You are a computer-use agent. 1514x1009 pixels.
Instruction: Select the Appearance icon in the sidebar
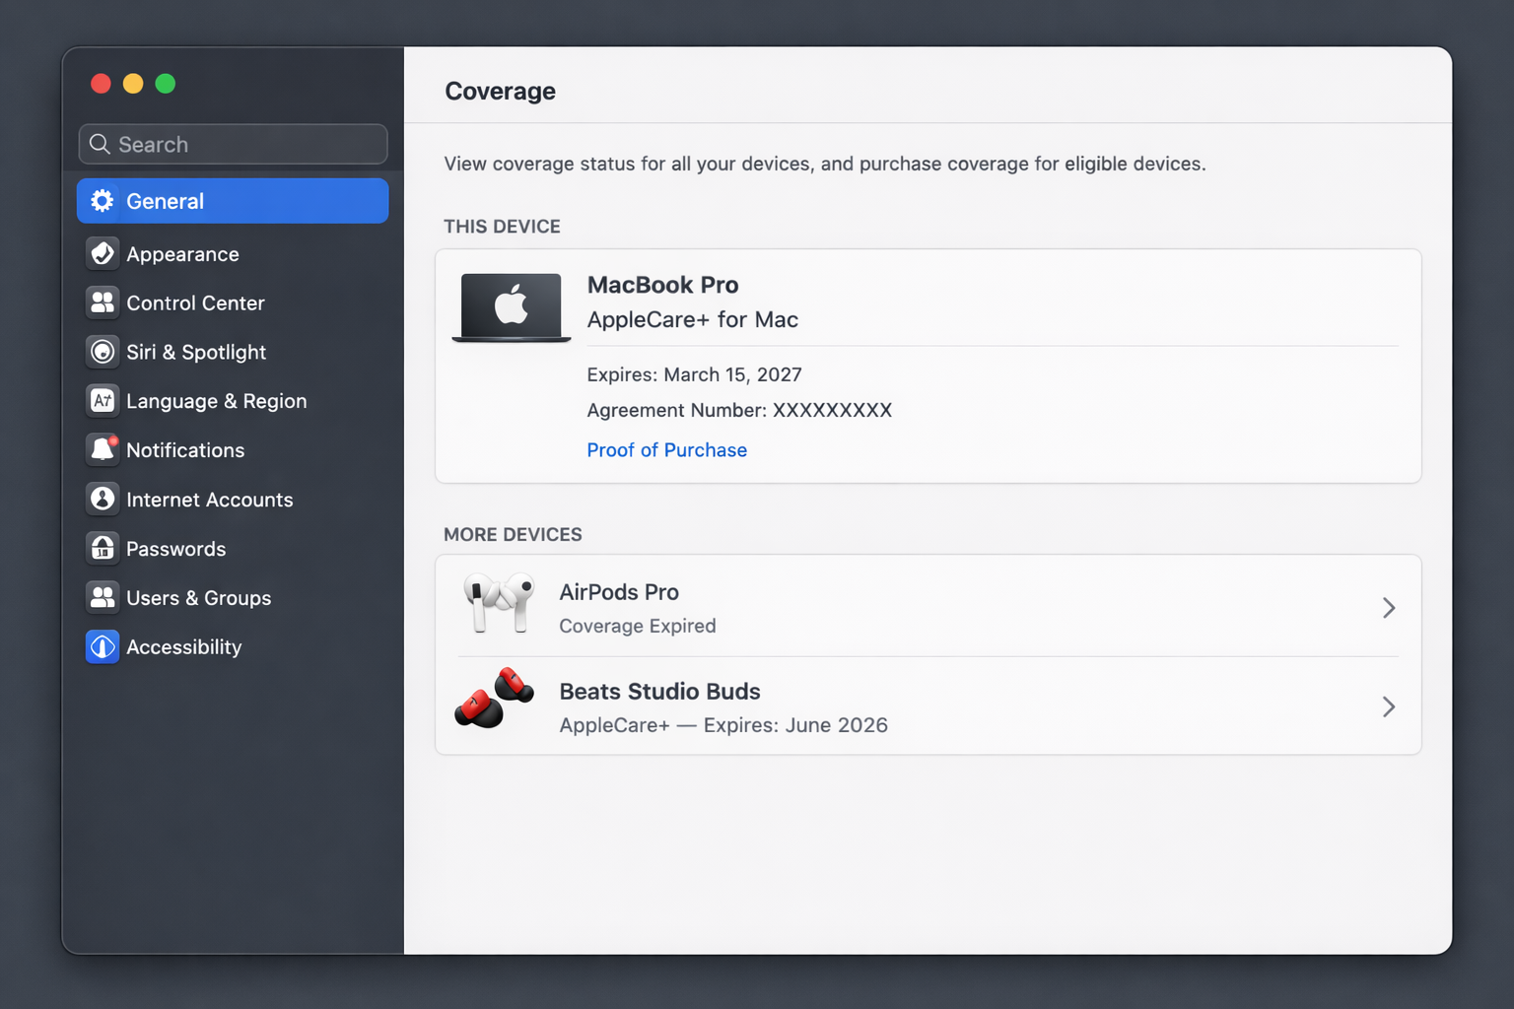click(103, 253)
